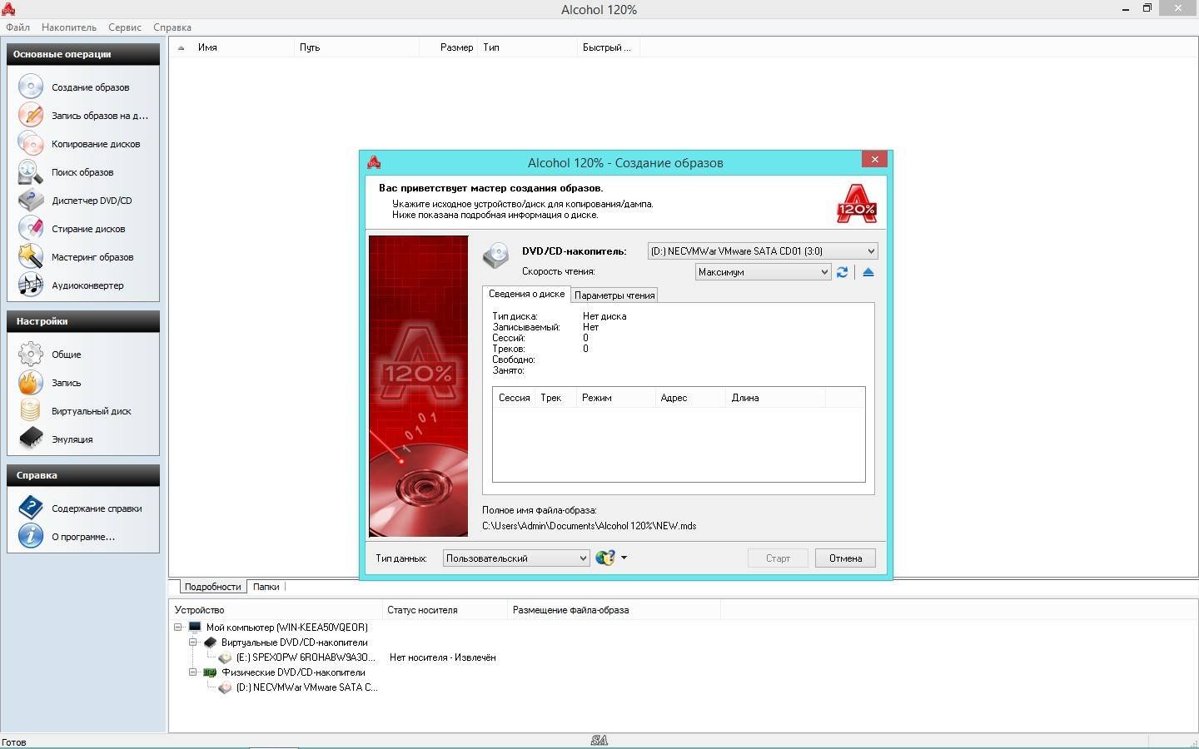Screen dimensions: 1199x749
Task: Click the Виртуальный диск stack icon
Action: pos(31,410)
